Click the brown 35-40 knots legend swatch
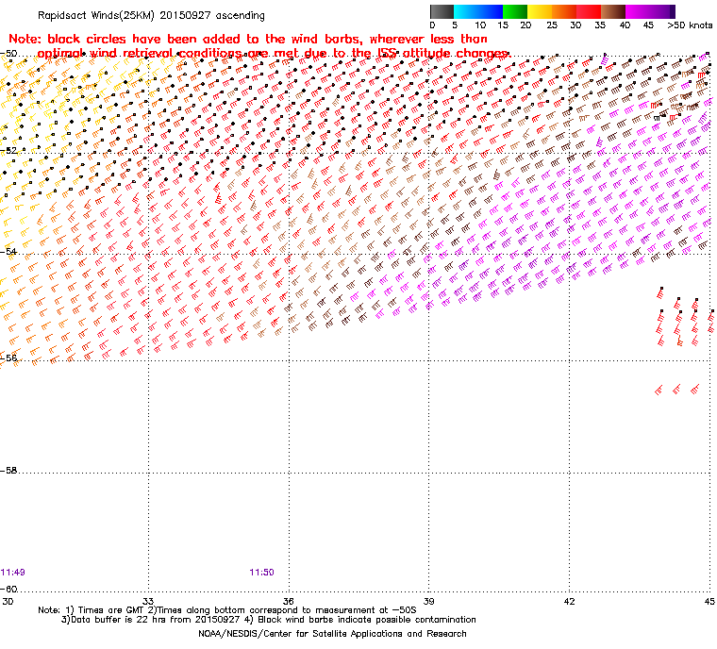The height and width of the screenshot is (649, 717). 613,11
